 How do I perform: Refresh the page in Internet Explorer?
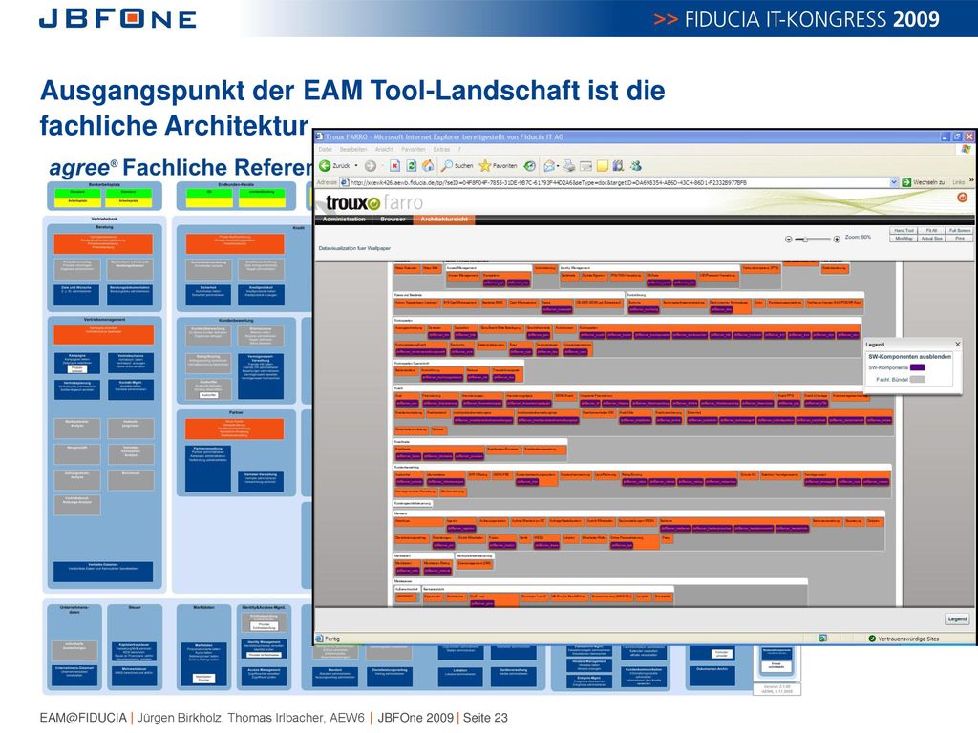point(412,166)
